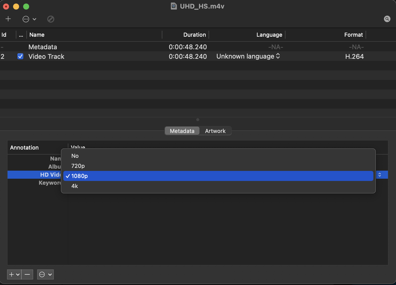396x285 pixels.
Task: Select the Album annotation row
Action: [34, 167]
